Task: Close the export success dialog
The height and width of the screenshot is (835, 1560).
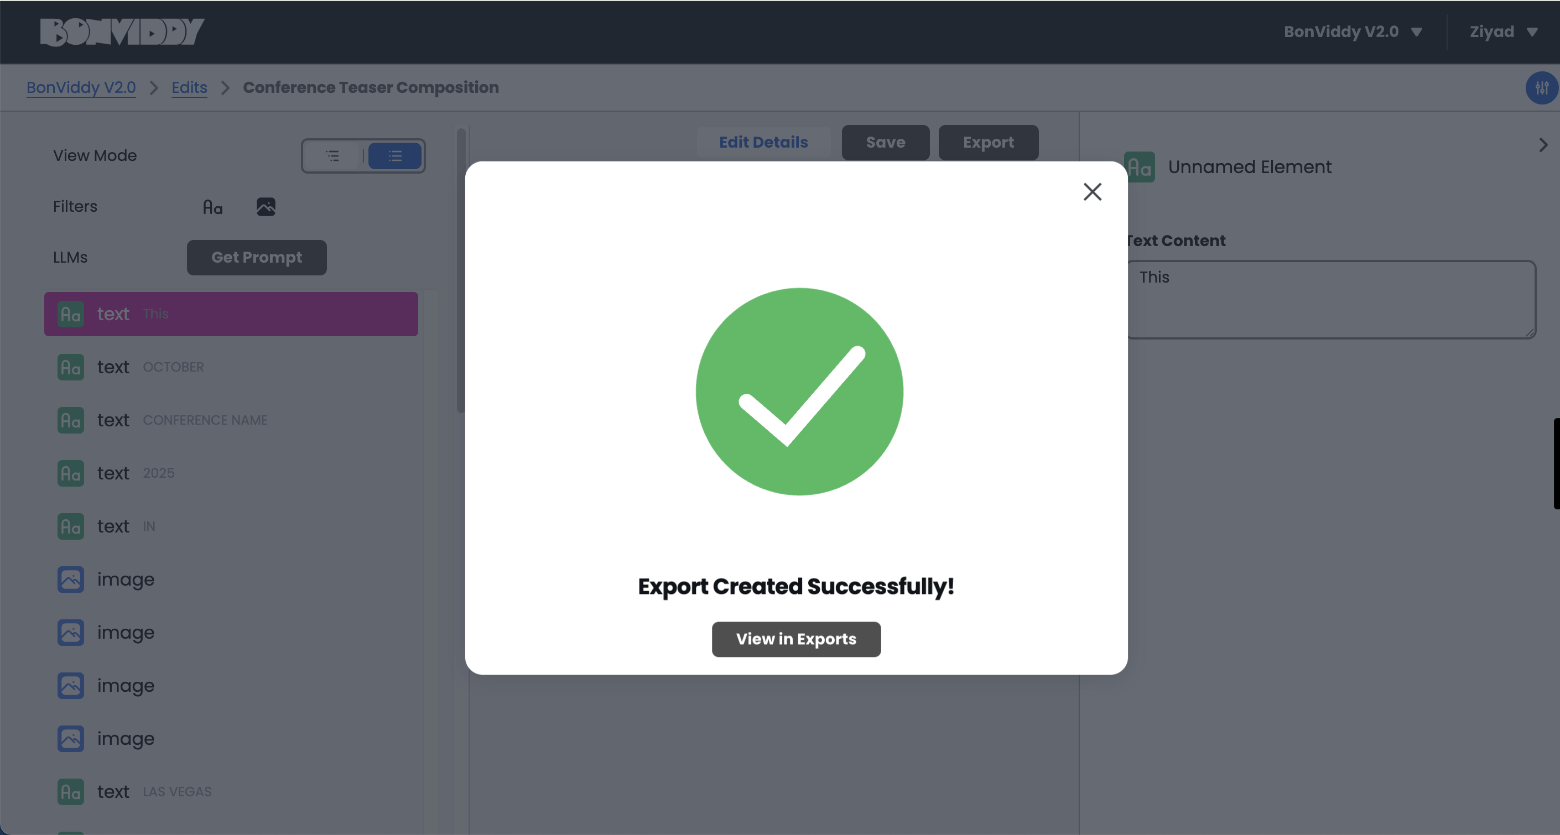Action: coord(1092,192)
